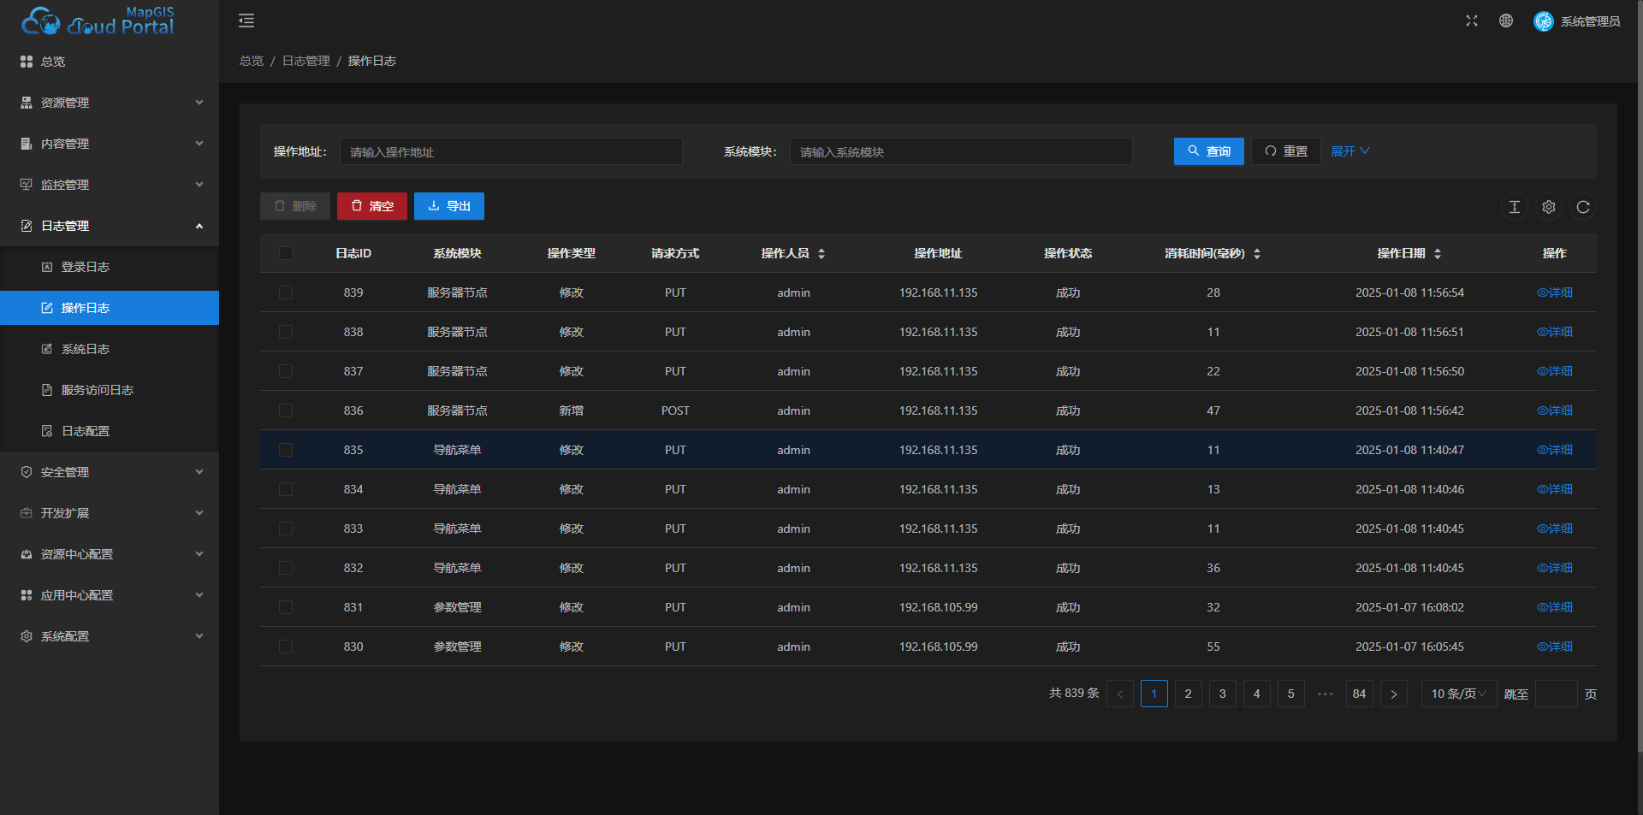
Task: Sort by 操作人员 column arrows
Action: [x=821, y=253]
